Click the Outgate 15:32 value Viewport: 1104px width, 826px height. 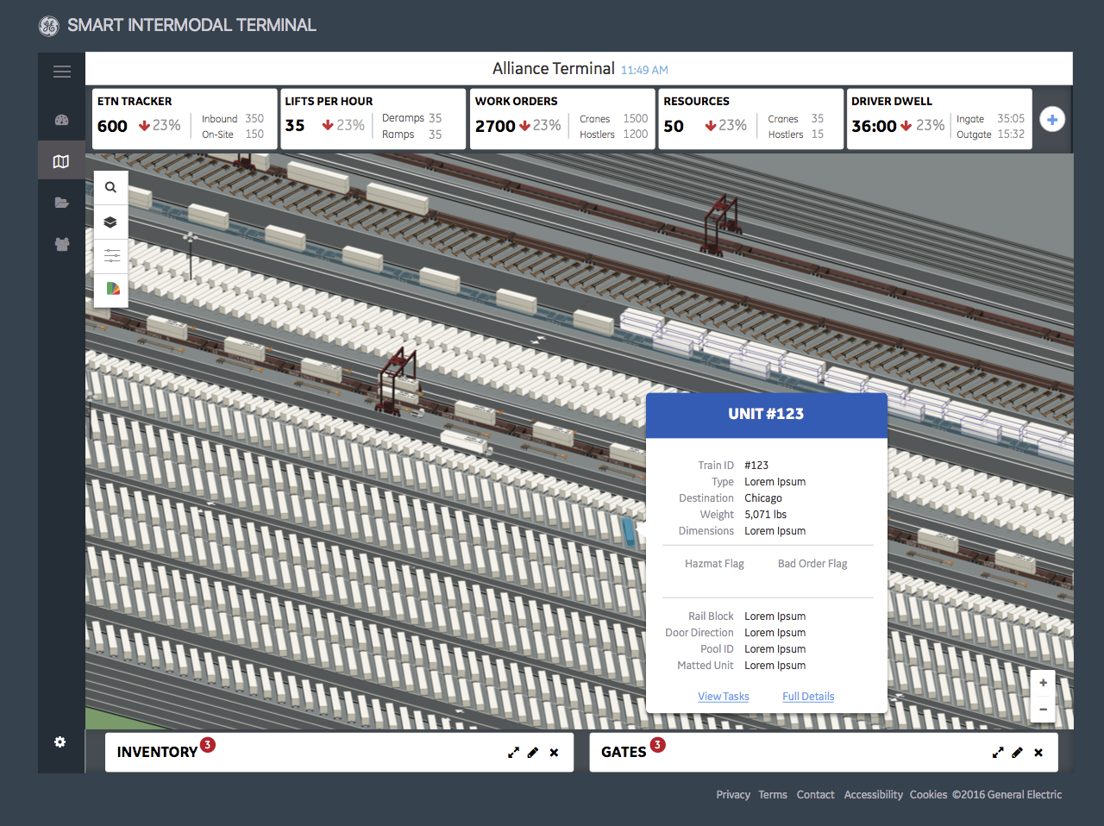coord(1011,135)
